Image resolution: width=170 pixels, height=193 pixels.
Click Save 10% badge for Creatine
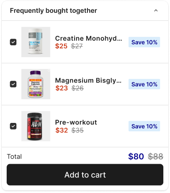point(144,42)
